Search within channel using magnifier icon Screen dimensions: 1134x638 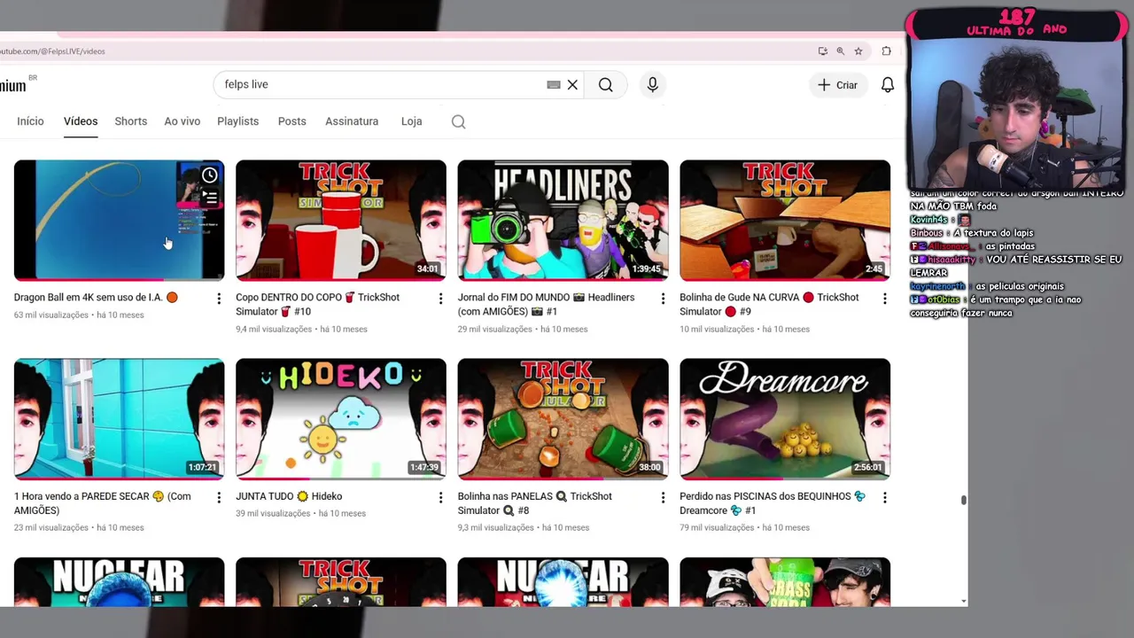(x=458, y=121)
